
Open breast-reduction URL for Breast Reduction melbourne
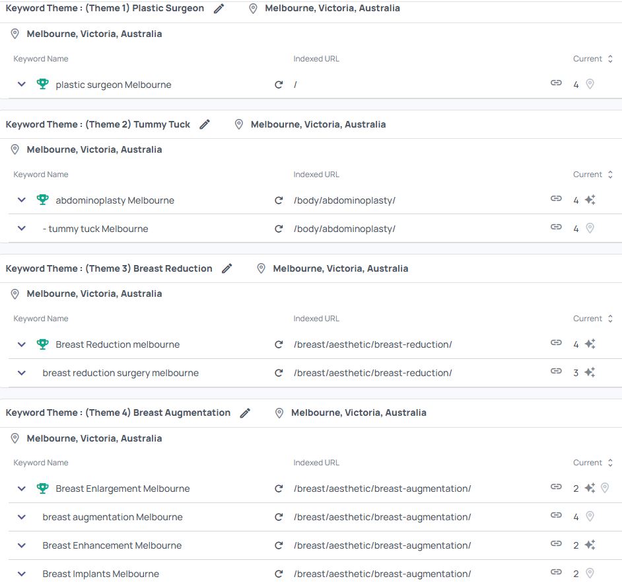point(372,344)
